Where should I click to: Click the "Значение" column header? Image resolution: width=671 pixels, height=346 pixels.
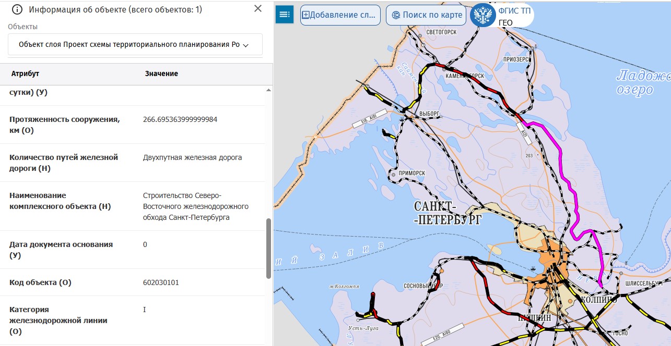point(161,74)
